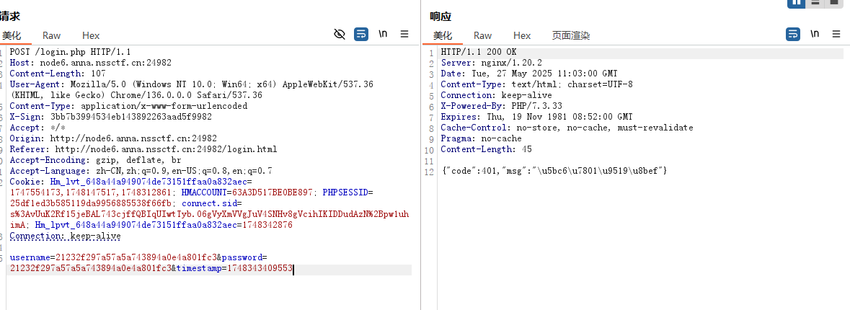850x310 pixels.
Task: Show non-printable characters (\n) in the request panel
Action: [383, 34]
